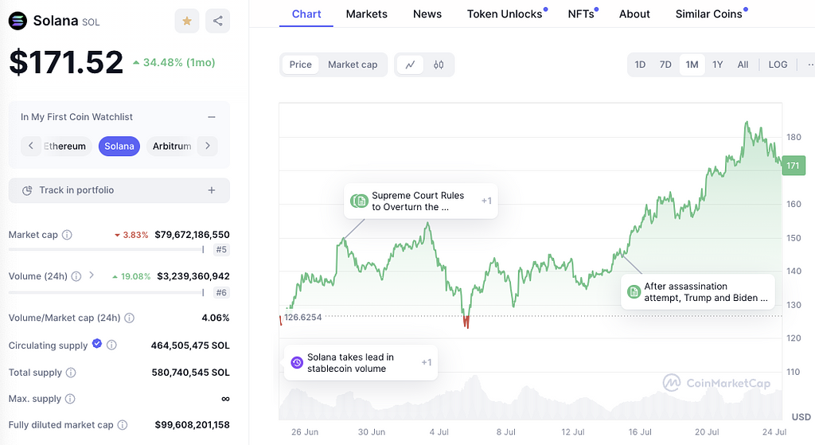815x445 pixels.
Task: Open the Token Unlocks tab
Action: tap(505, 14)
